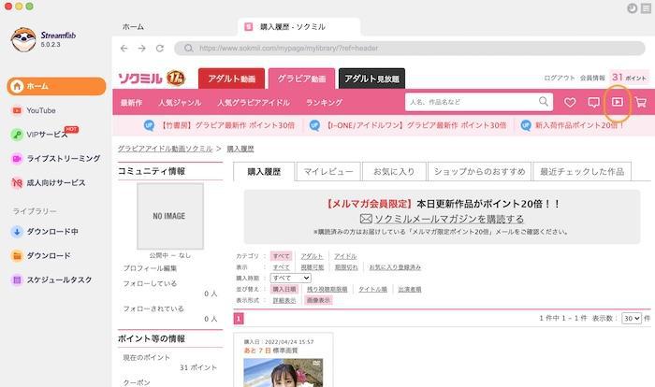Filter display by 視聴可能
The height and width of the screenshot is (387, 655).
312,267
